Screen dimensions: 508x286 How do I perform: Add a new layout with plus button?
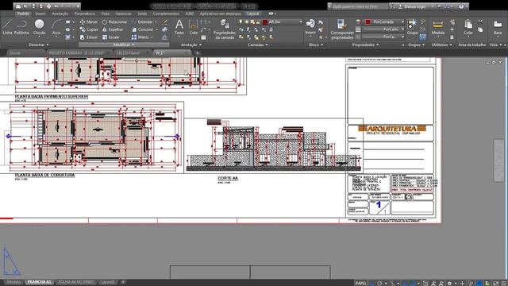pos(123,282)
